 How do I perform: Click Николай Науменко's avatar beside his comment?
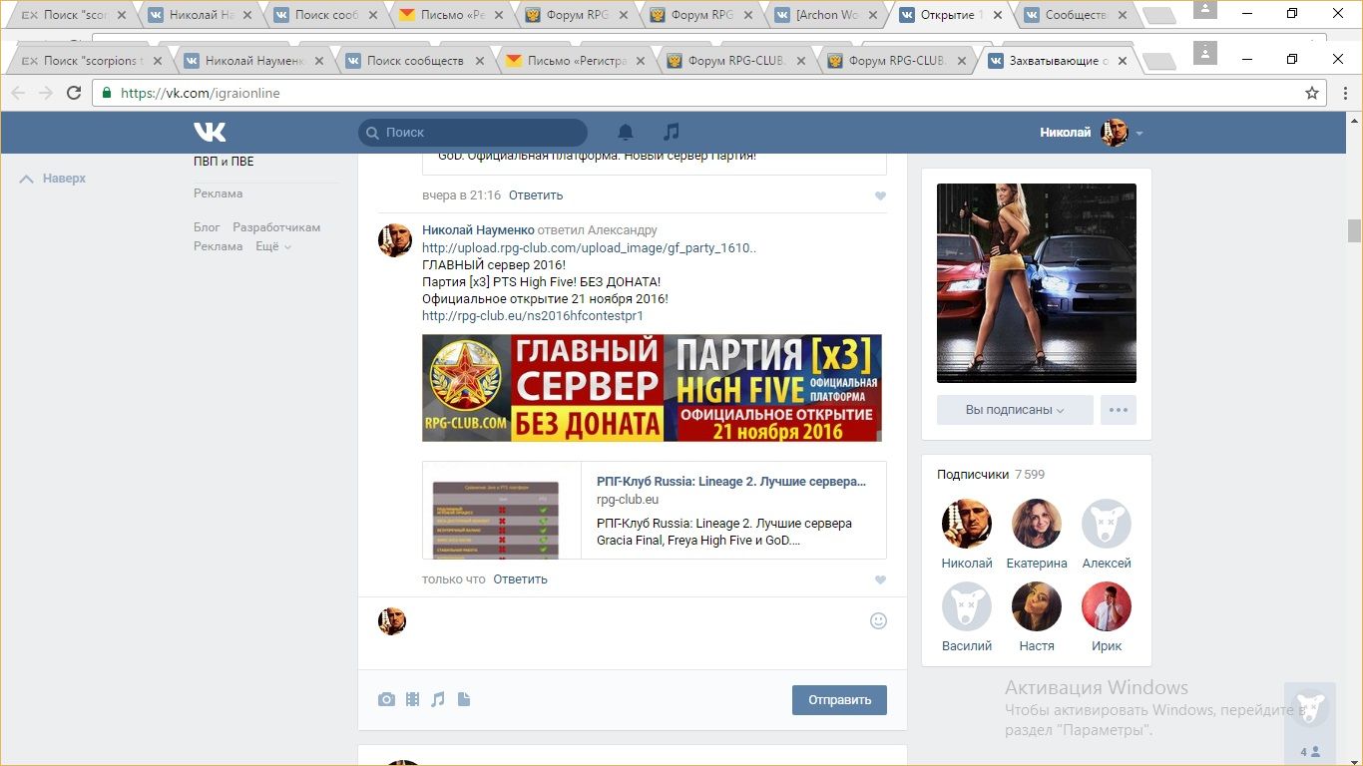(x=394, y=240)
